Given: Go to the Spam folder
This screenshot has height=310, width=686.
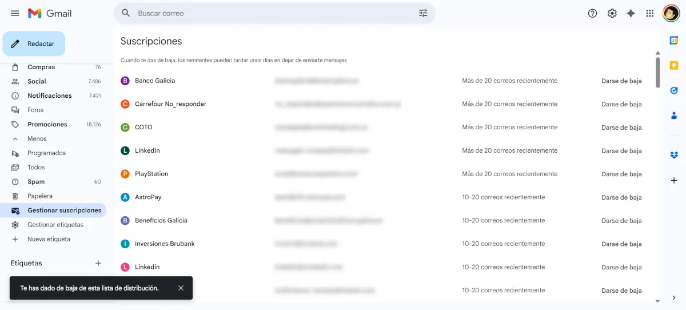Looking at the screenshot, I should click(x=35, y=181).
